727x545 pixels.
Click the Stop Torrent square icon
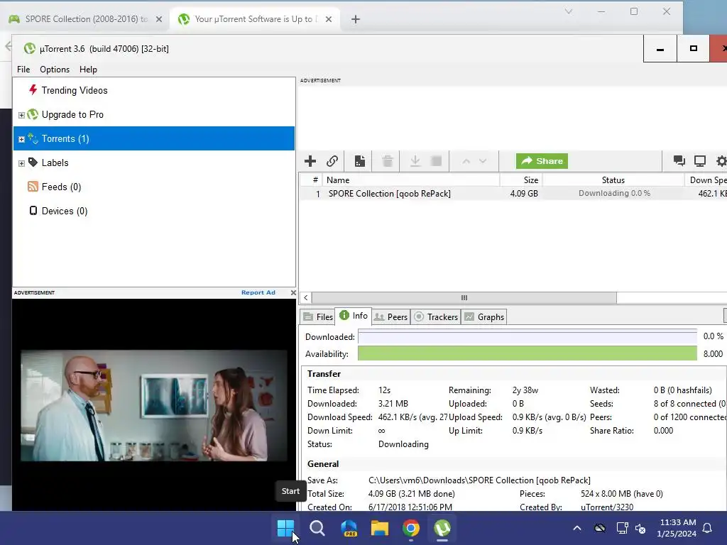pos(437,161)
